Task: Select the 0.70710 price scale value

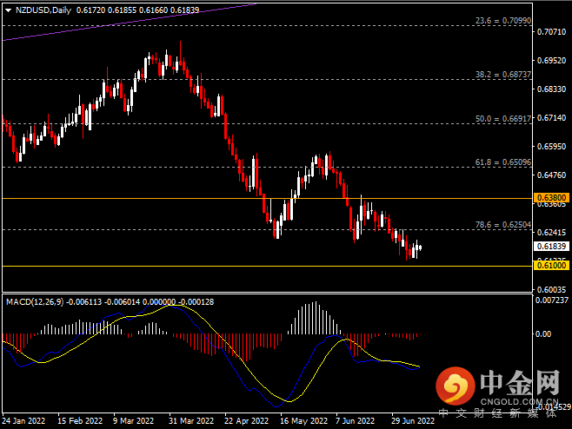Action: [551, 32]
